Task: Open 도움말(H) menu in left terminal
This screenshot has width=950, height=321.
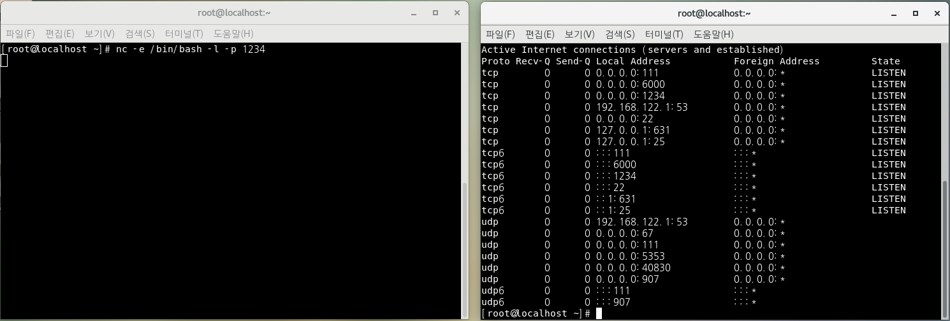Action: [233, 33]
